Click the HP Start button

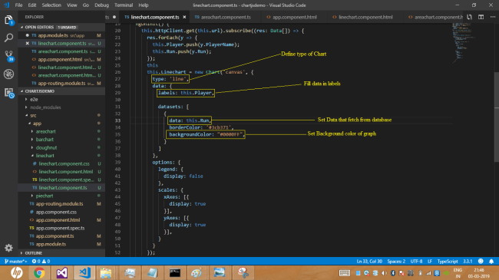17,272
